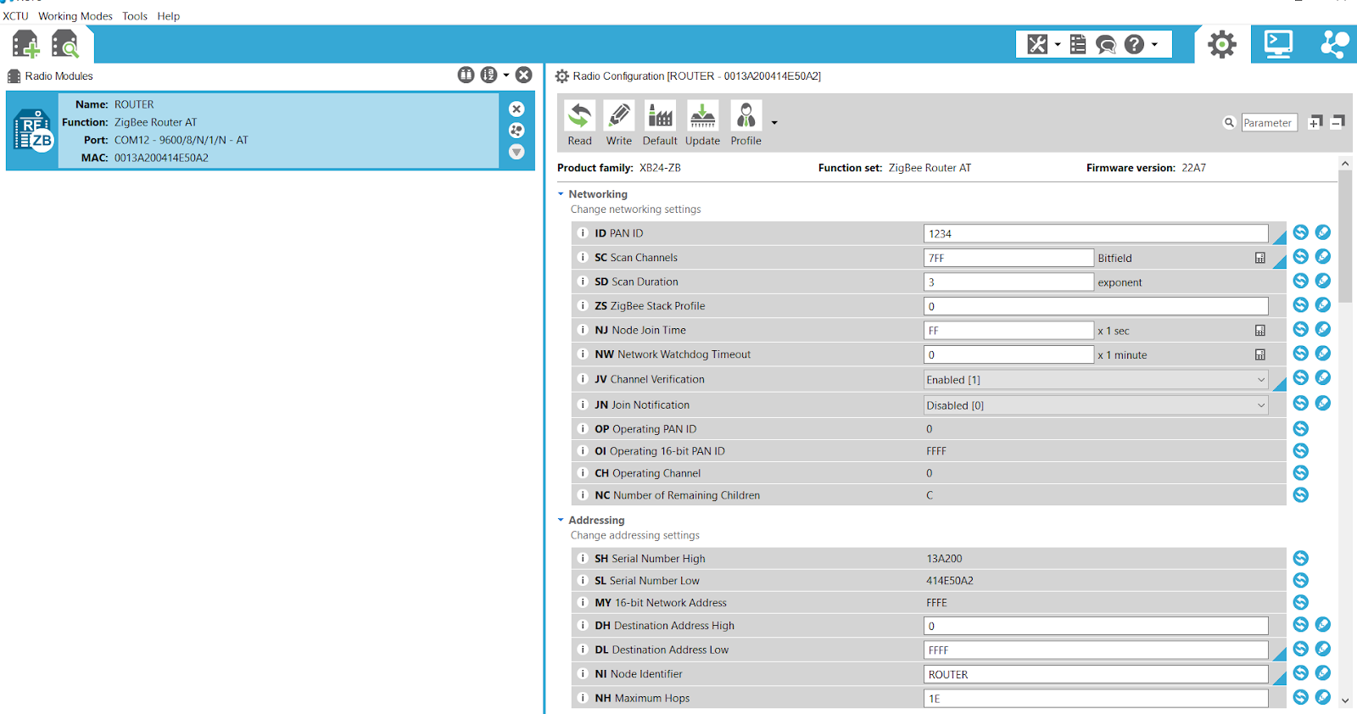This screenshot has height=714, width=1357.
Task: Write the ID PAN ID setting
Action: coord(1323,232)
